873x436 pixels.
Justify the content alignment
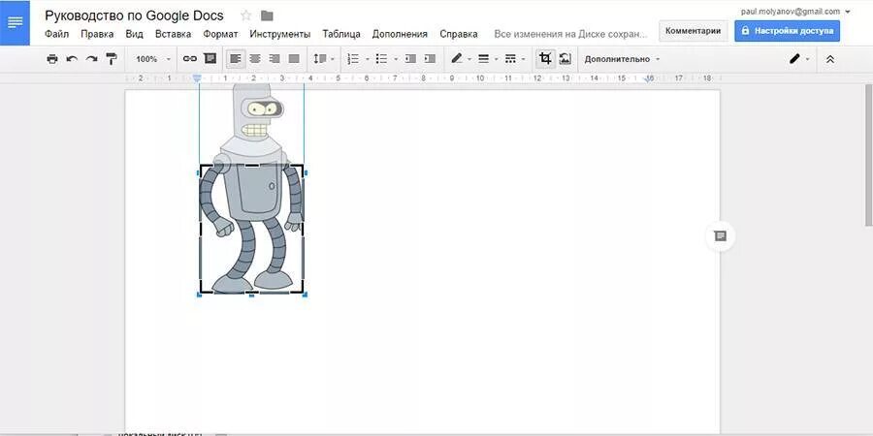tap(294, 59)
